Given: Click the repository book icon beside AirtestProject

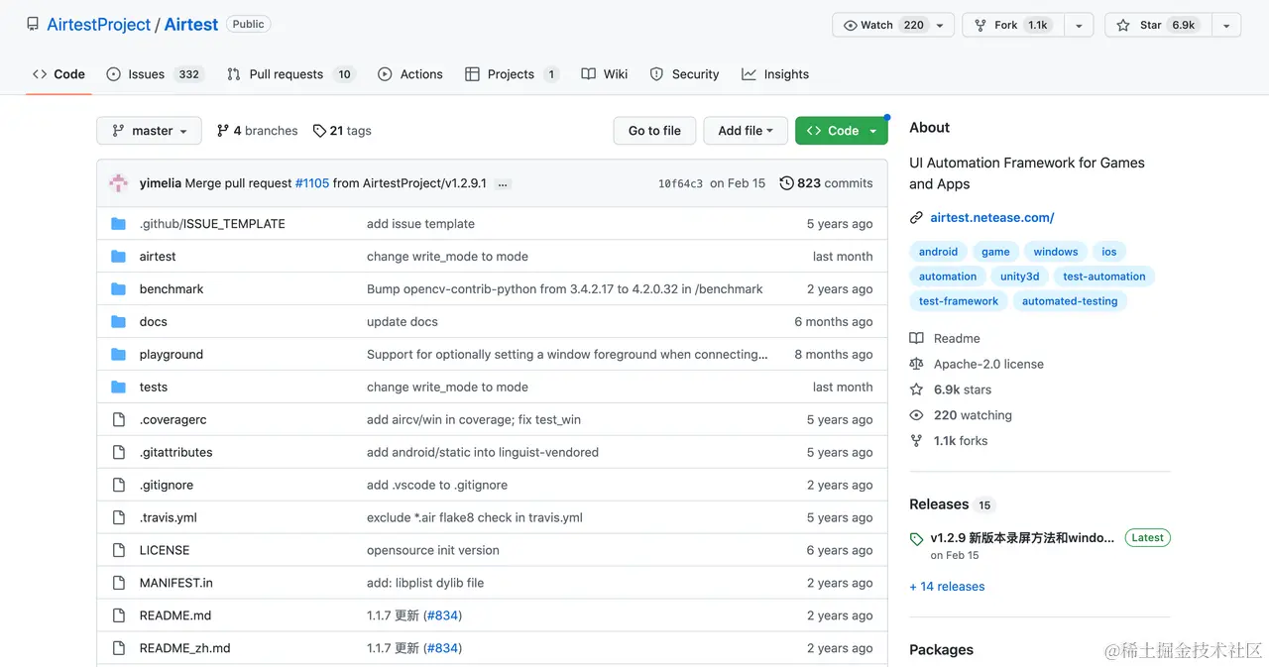Looking at the screenshot, I should click(x=33, y=24).
